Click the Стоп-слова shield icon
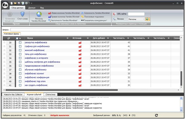This screenshot has height=119, width=185. tap(23, 14)
